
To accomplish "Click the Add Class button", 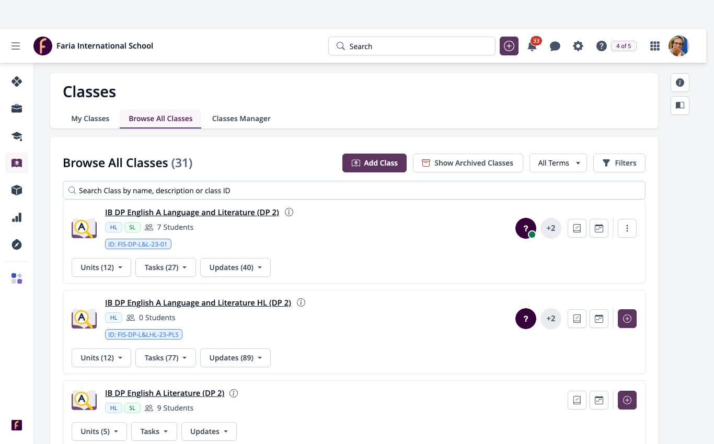I will [374, 163].
